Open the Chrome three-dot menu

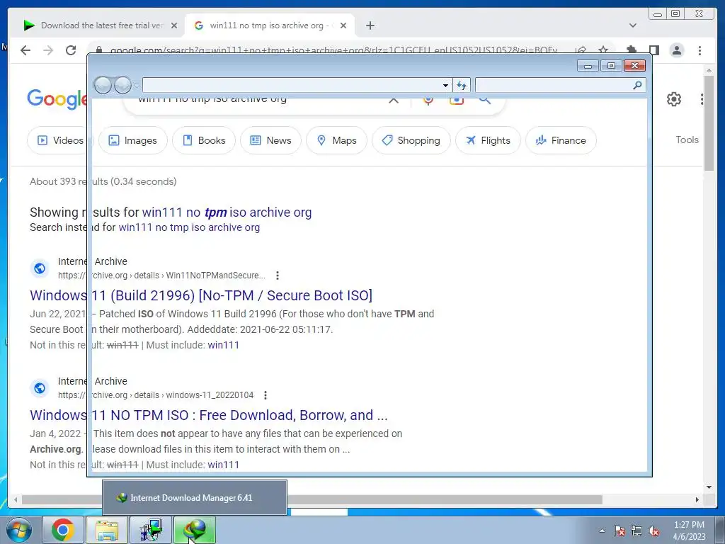tap(700, 50)
